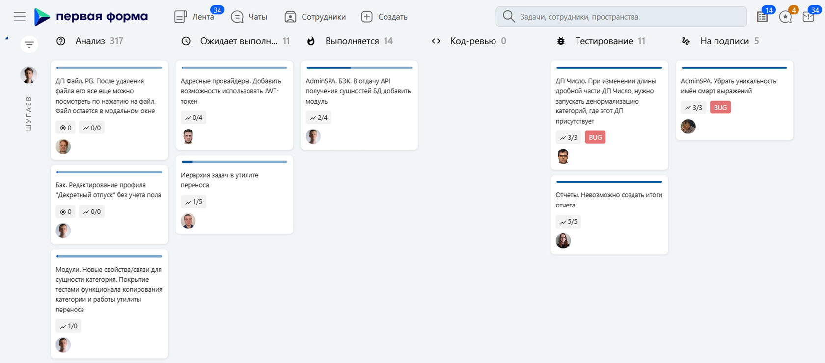Open the Сотрудники link
The width and height of the screenshot is (825, 363).
(315, 17)
